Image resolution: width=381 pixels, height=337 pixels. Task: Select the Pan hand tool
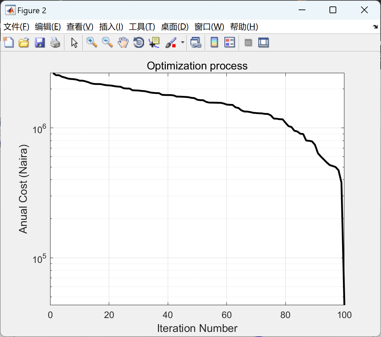(123, 42)
